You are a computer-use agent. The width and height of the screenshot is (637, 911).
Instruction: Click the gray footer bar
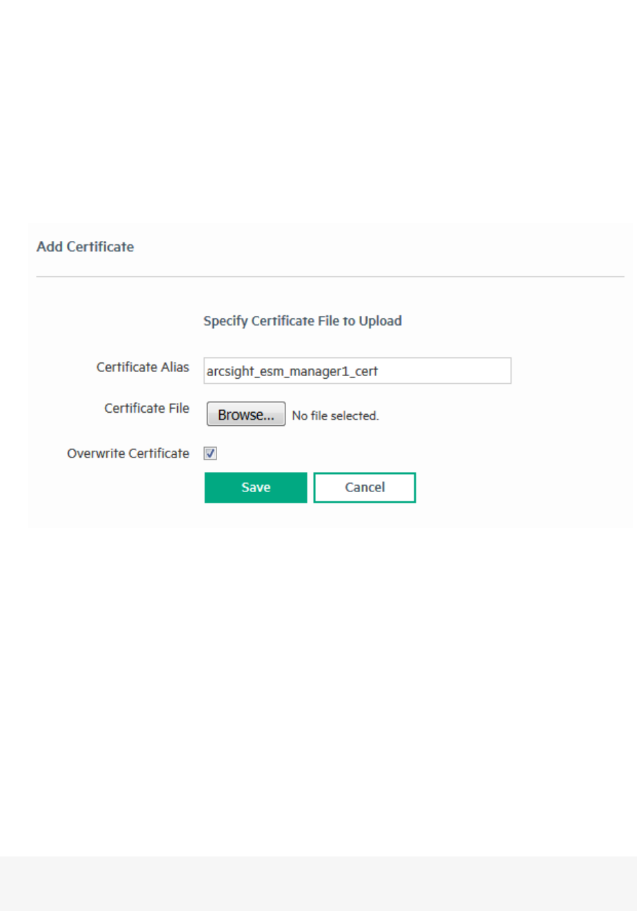318,883
